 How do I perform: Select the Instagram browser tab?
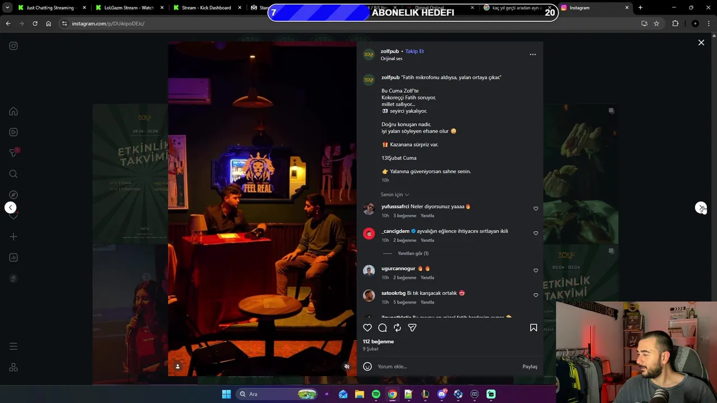[595, 8]
